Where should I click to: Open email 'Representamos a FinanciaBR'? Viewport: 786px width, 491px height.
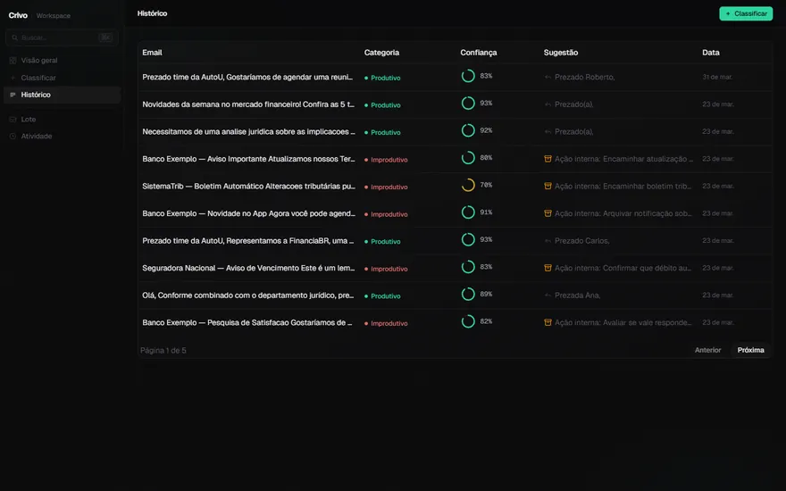point(247,241)
